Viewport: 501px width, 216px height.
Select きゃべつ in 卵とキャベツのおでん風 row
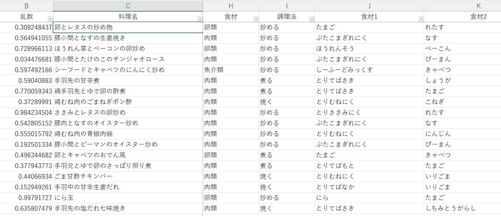(463, 155)
